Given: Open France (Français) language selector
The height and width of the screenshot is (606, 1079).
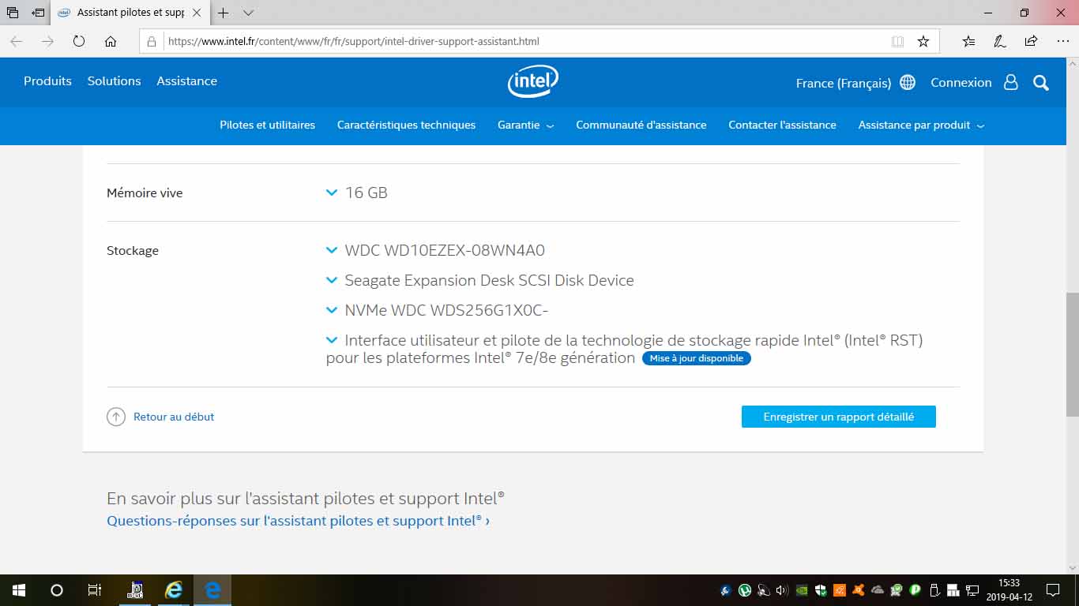Looking at the screenshot, I should click(x=844, y=83).
